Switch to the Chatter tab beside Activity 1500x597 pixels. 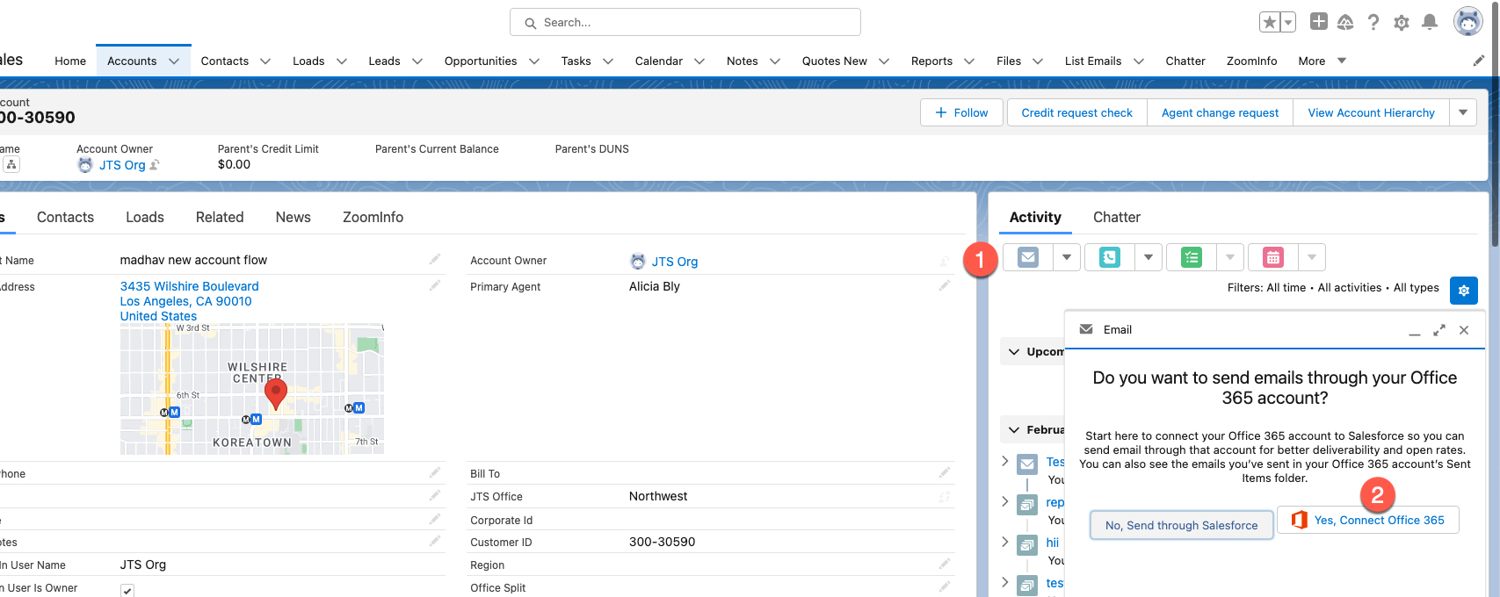point(1116,217)
